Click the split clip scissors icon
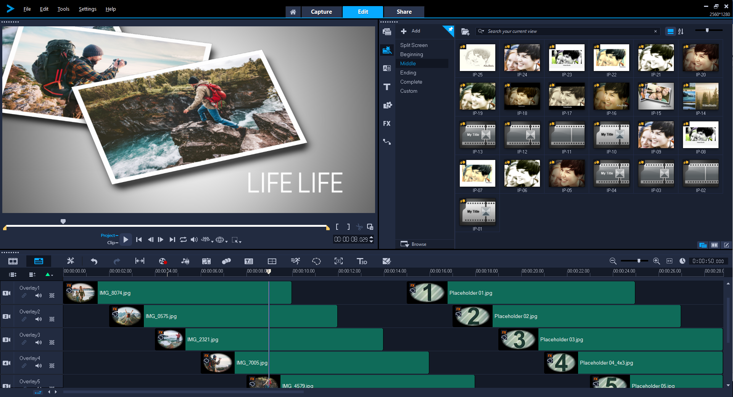 tap(359, 227)
